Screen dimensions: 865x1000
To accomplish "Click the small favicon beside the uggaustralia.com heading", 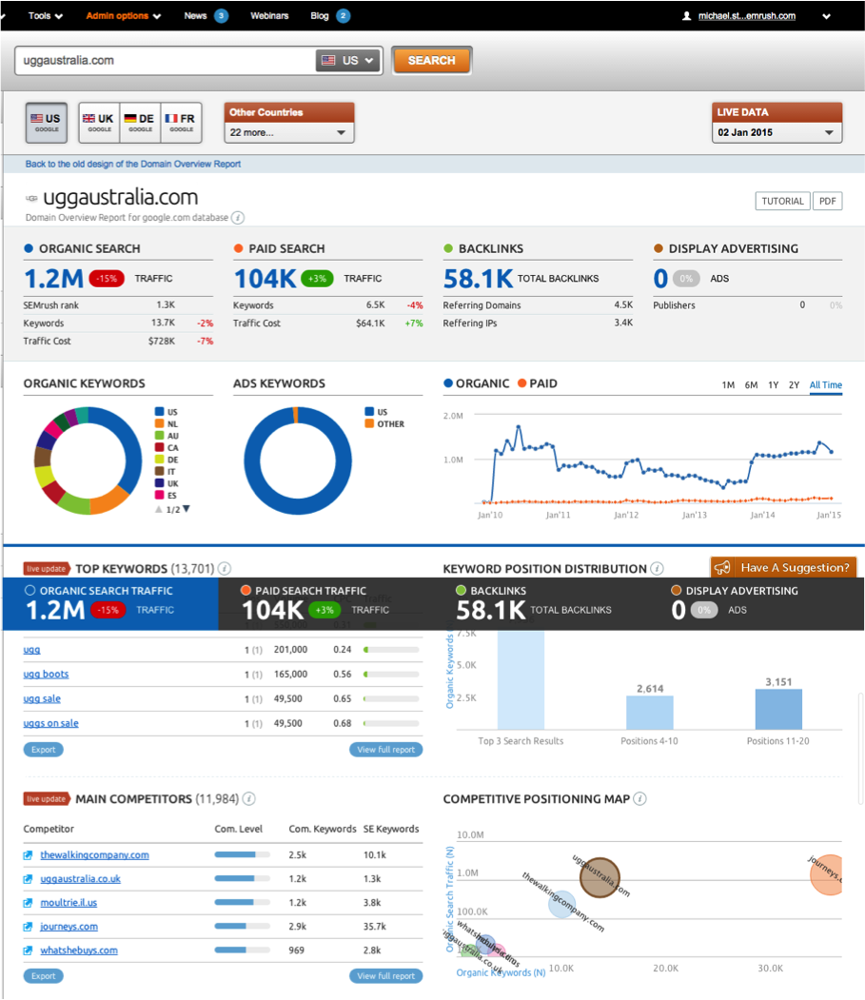I will (31, 198).
